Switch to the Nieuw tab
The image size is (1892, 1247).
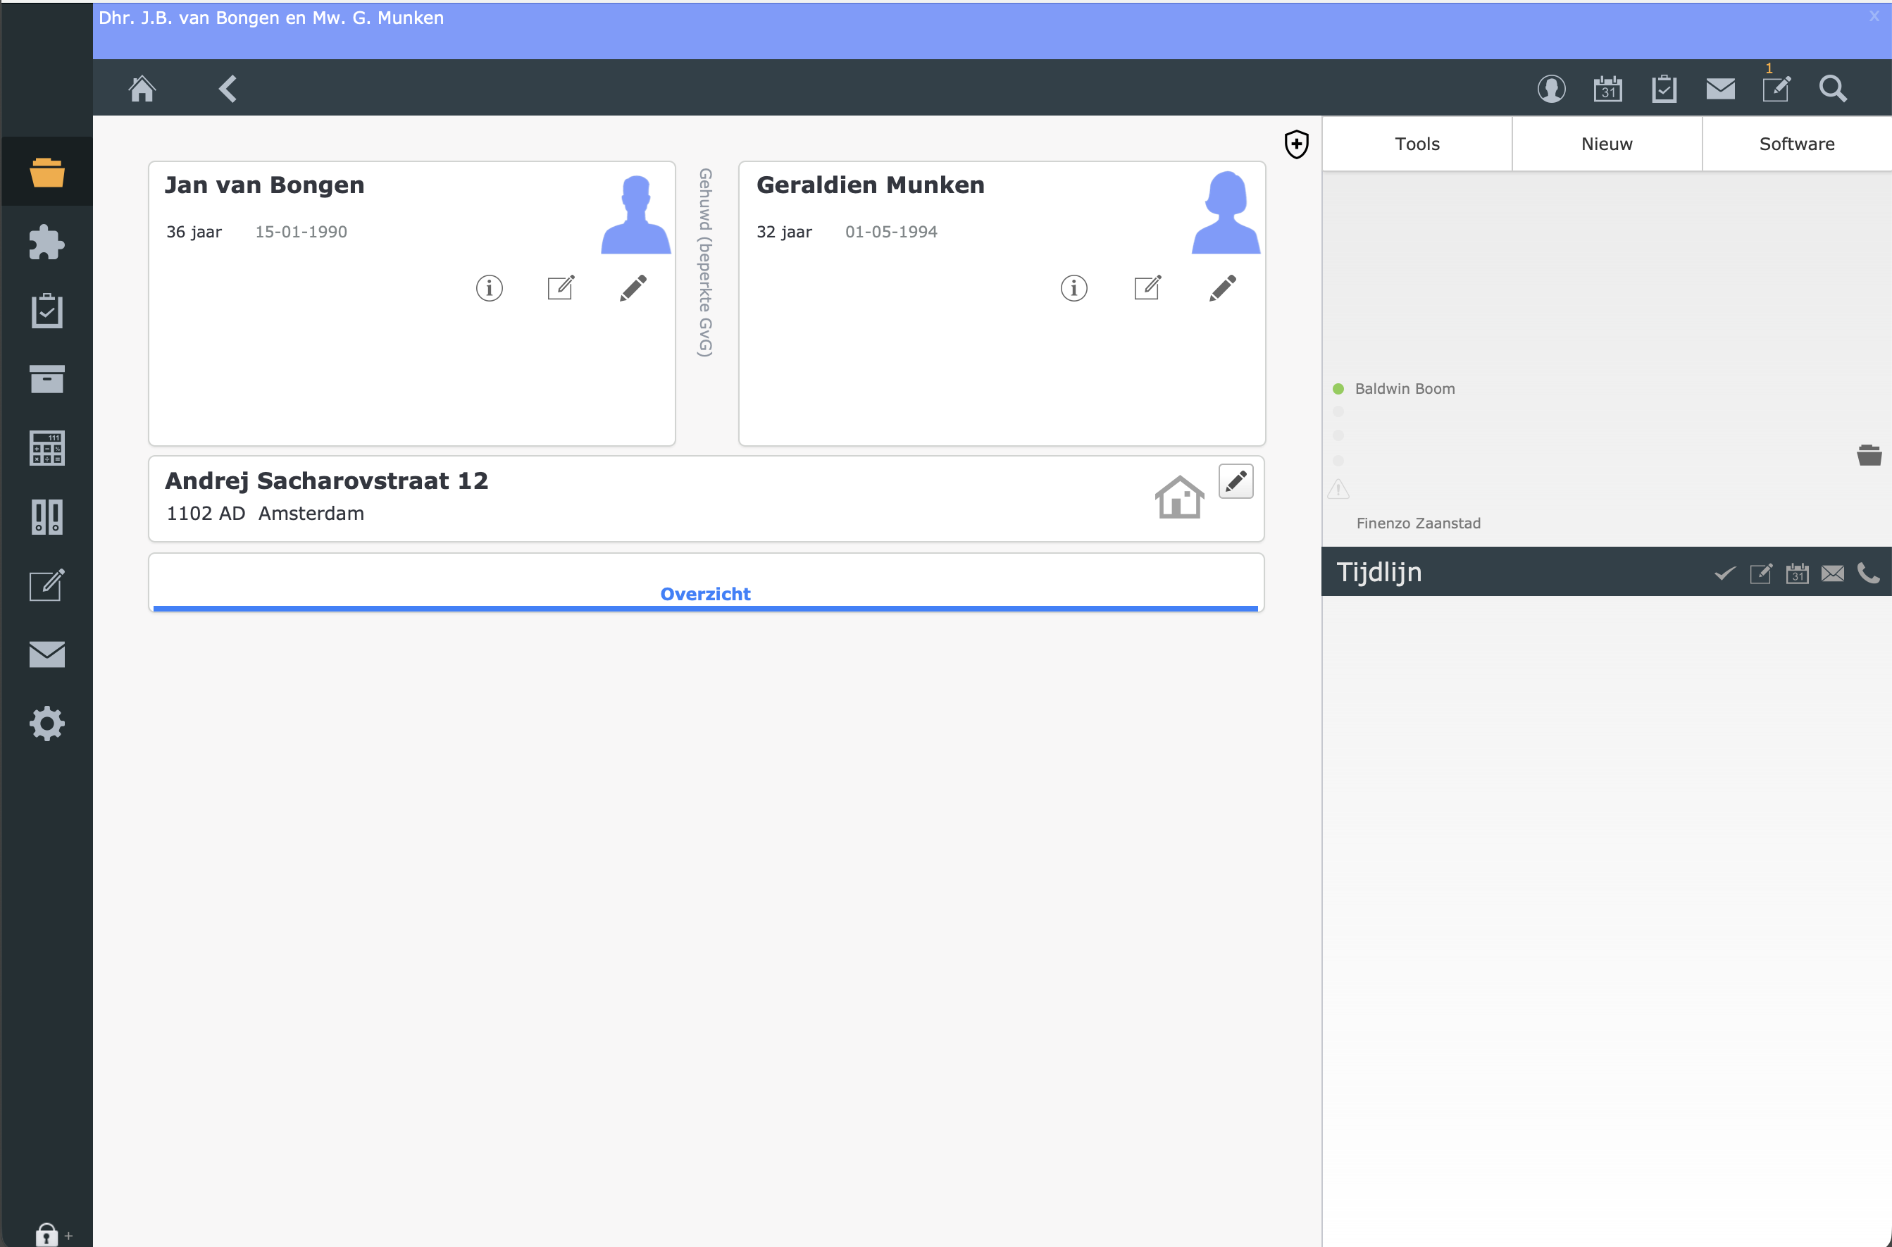click(x=1607, y=144)
